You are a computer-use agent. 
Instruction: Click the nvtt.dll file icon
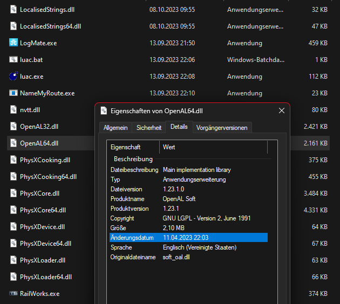coord(13,110)
